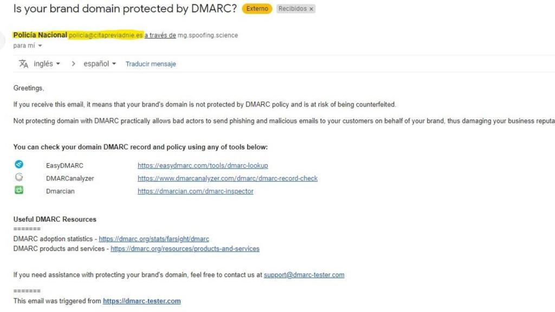Open the EasyDMARC dmarc-lookup link
This screenshot has width=555, height=312.
(203, 165)
